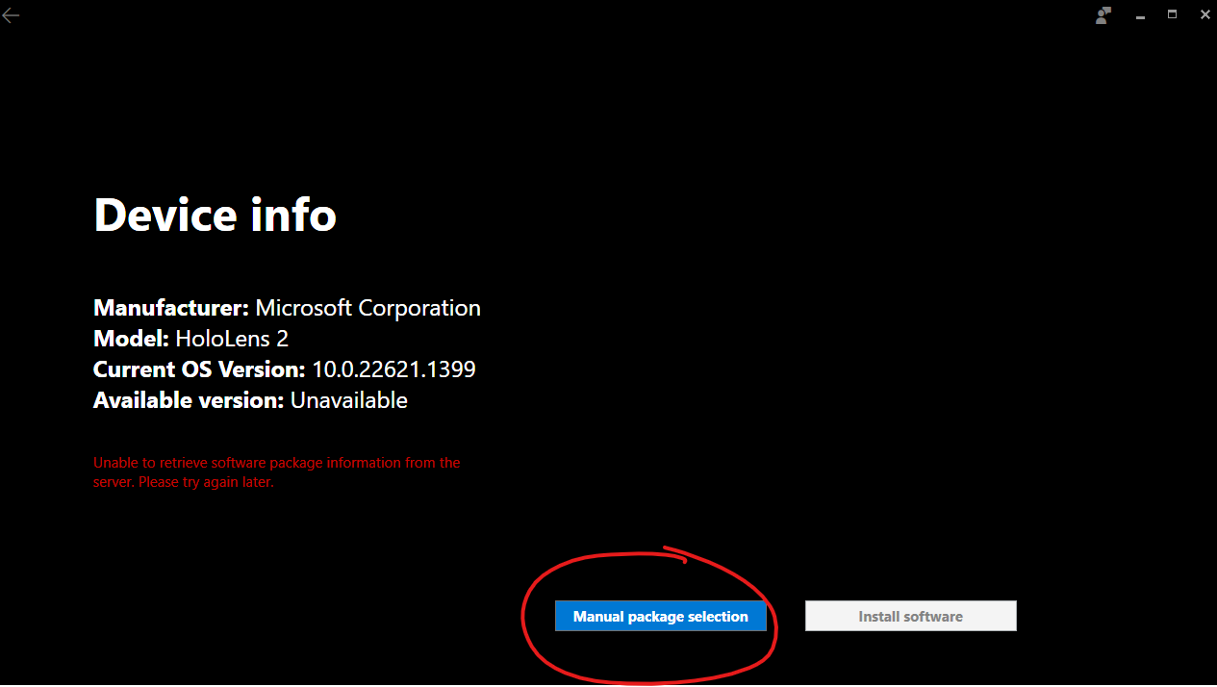Click the Manual package selection button
The image size is (1217, 687).
pos(660,617)
